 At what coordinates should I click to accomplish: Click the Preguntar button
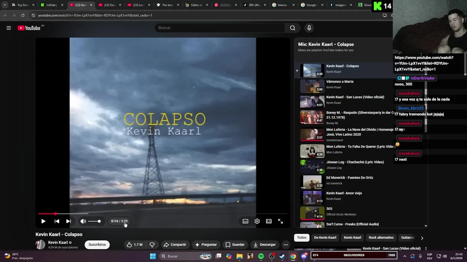tap(206, 245)
